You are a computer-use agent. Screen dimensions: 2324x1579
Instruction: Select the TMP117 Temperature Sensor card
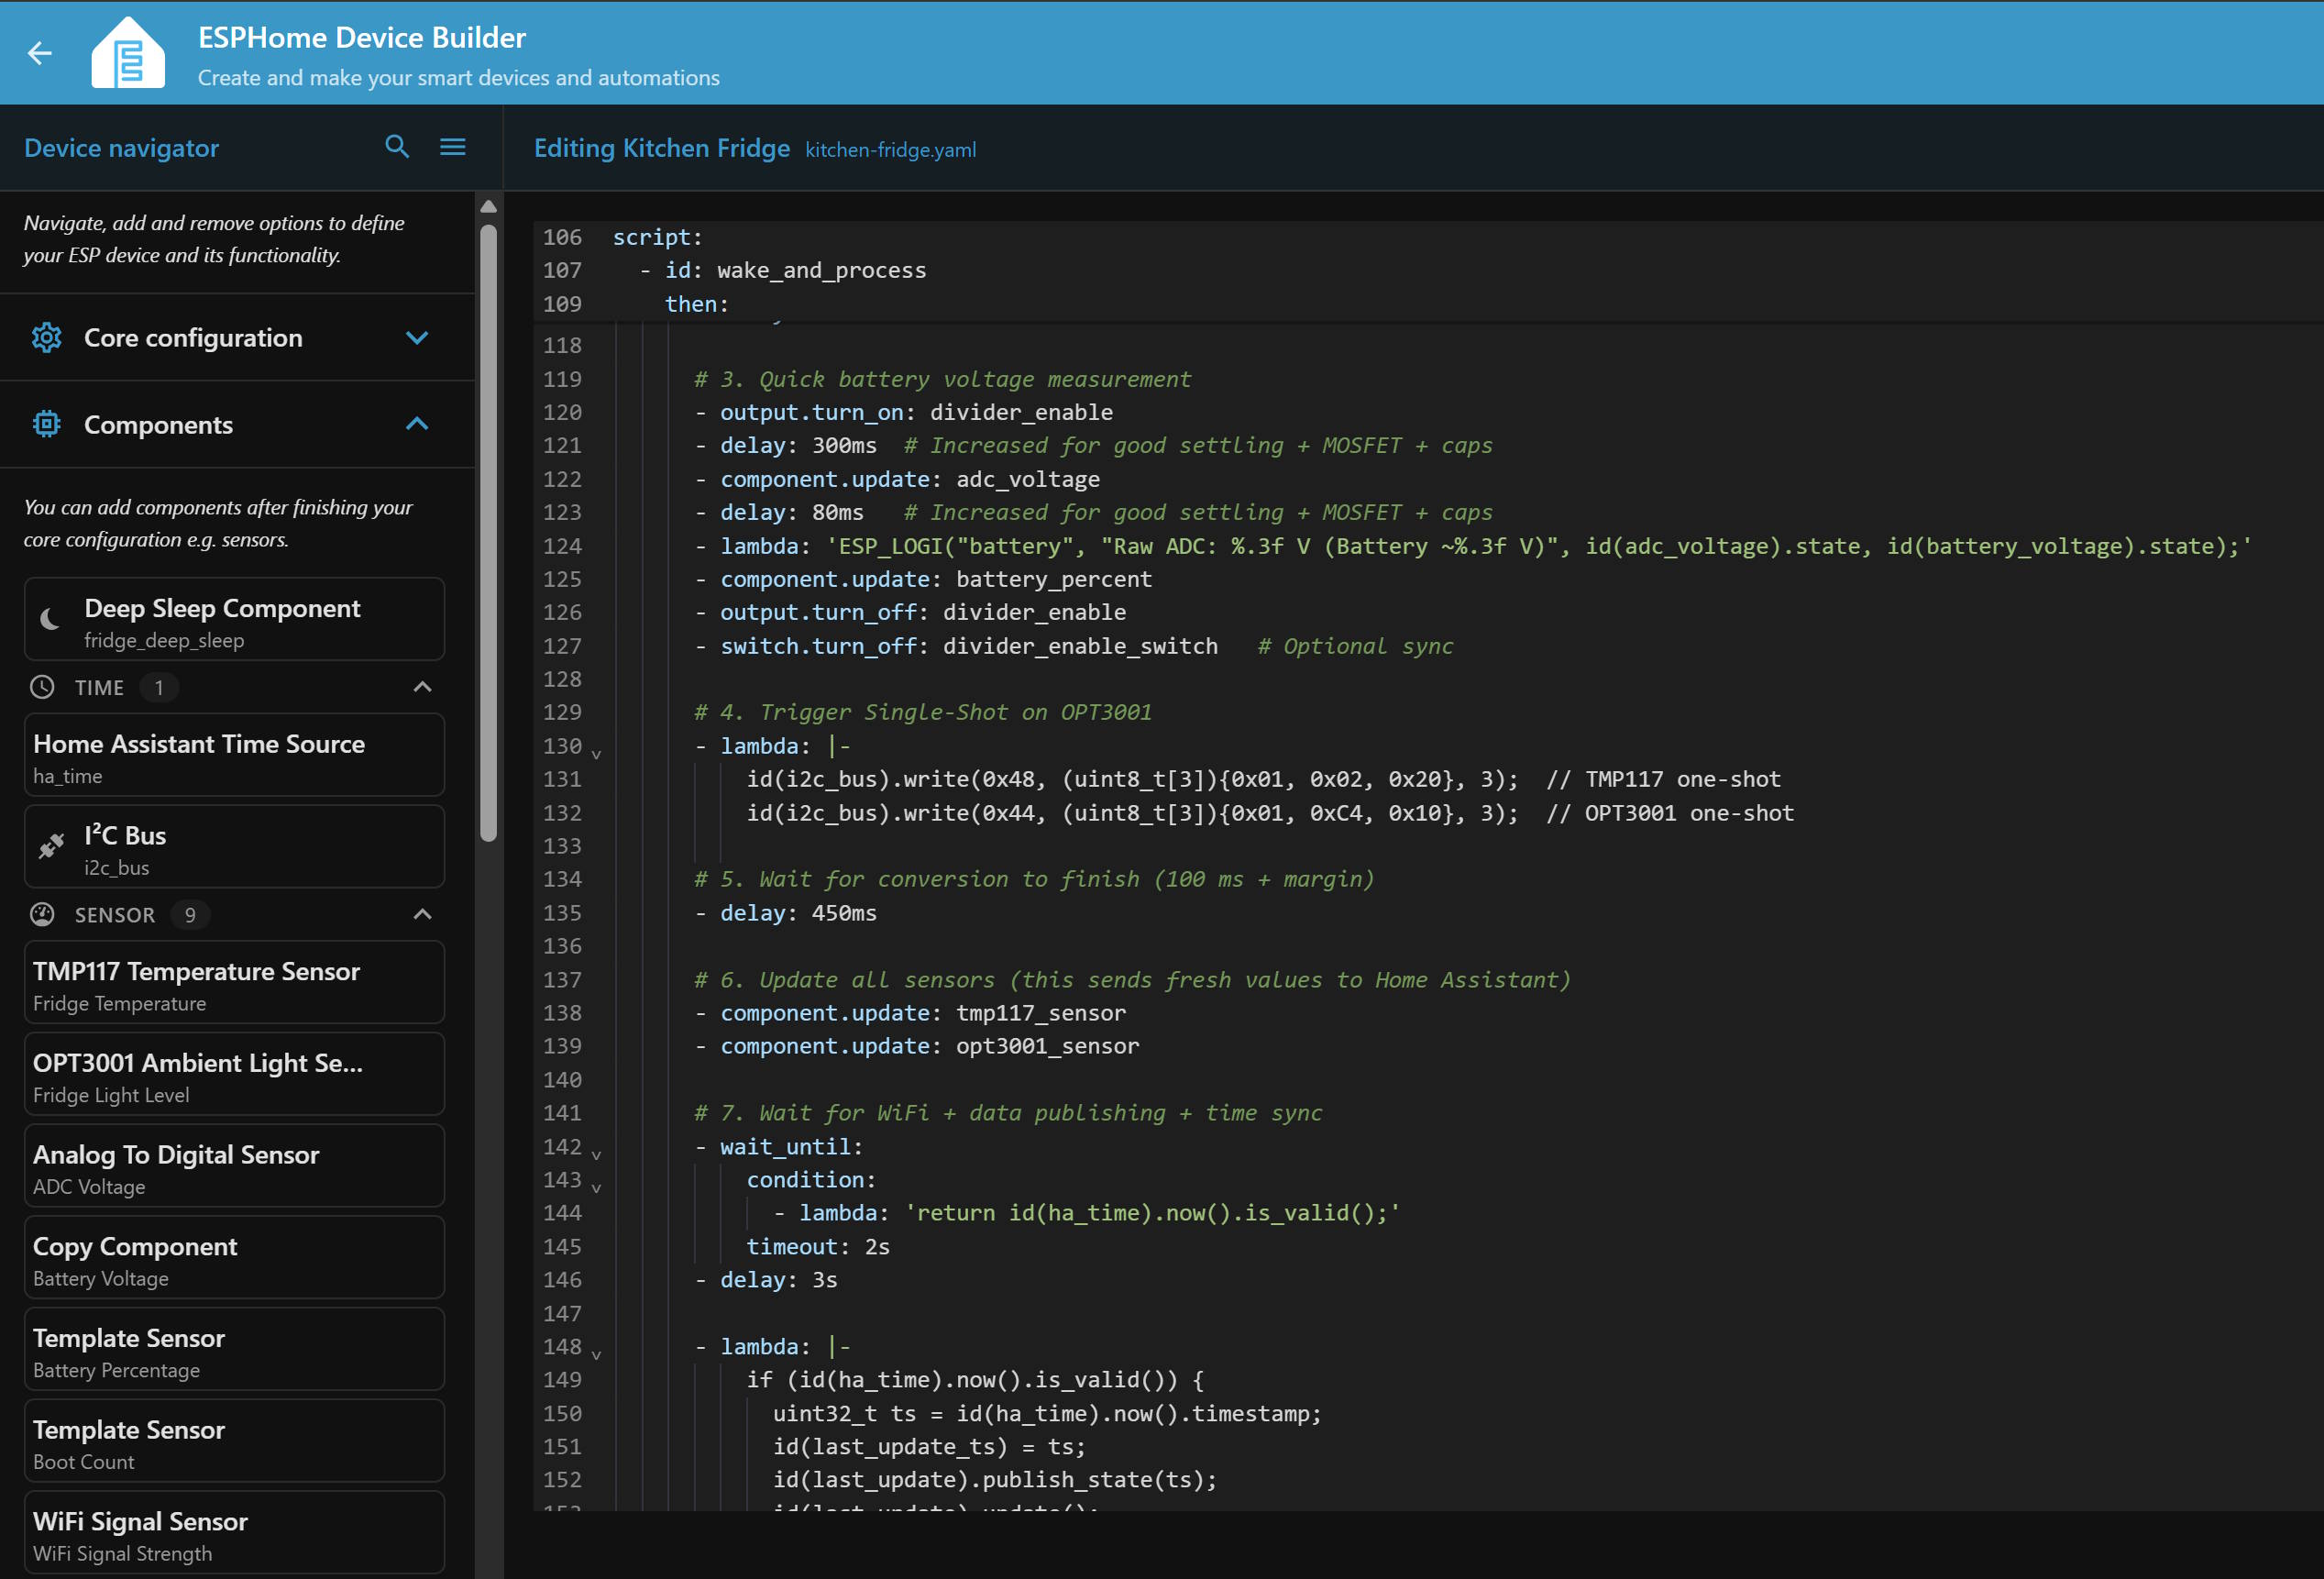pyautogui.click(x=234, y=983)
